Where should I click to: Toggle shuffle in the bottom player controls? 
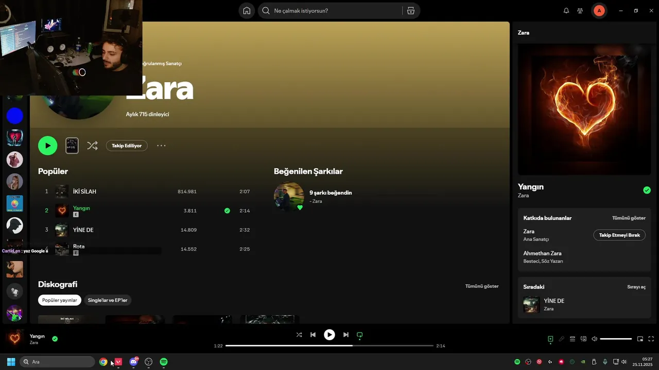[299, 335]
